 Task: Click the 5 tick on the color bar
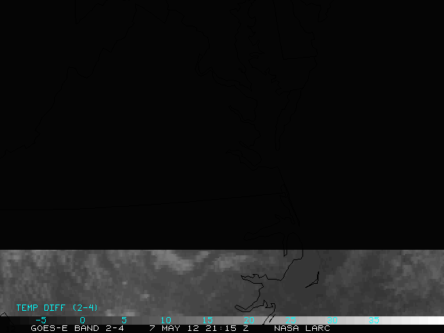point(123,320)
